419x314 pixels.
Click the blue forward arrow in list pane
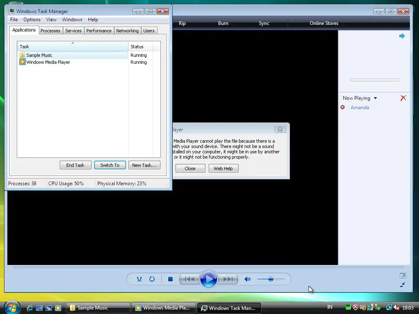tap(402, 36)
